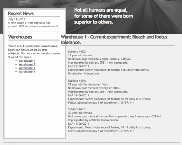
Task: Click the July 14, 2011 news date
Action: point(17,19)
